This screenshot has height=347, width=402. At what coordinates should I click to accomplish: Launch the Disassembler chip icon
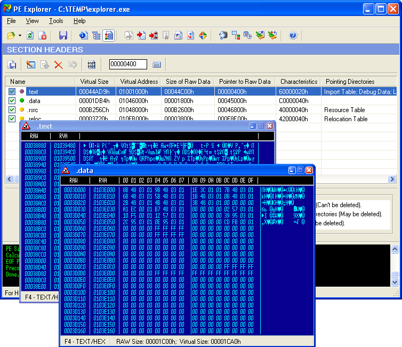tap(223, 35)
